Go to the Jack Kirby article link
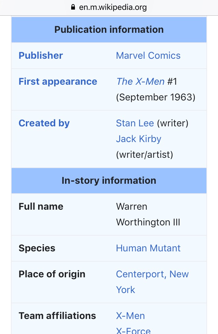 coord(139,139)
